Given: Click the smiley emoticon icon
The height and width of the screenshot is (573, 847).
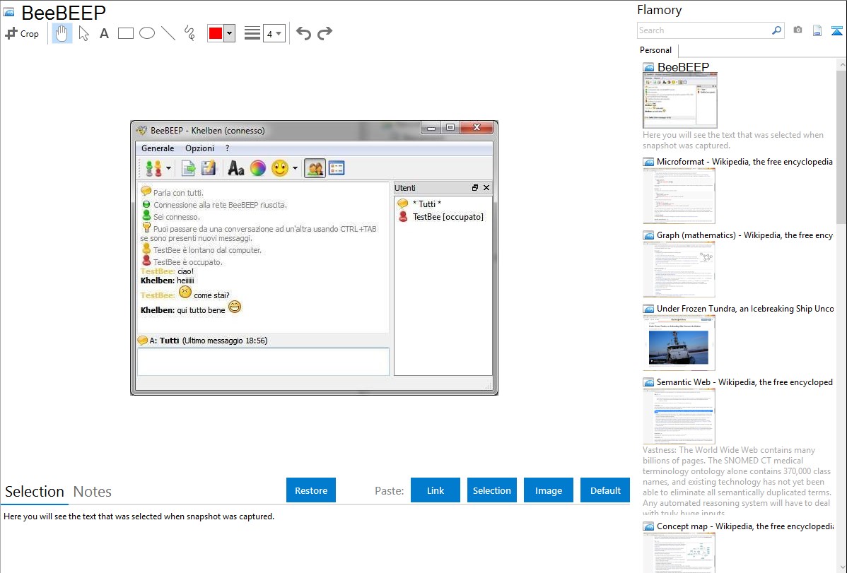Looking at the screenshot, I should pyautogui.click(x=280, y=168).
